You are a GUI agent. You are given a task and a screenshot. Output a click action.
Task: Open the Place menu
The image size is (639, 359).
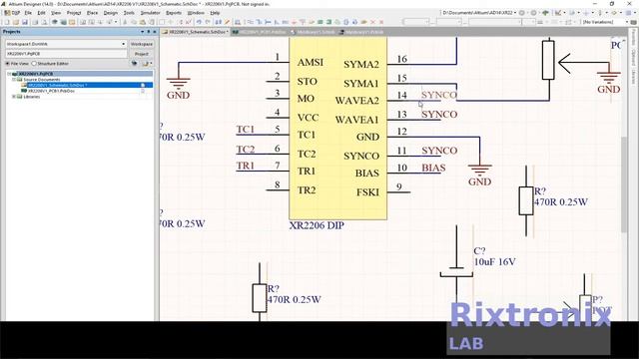(x=92, y=13)
